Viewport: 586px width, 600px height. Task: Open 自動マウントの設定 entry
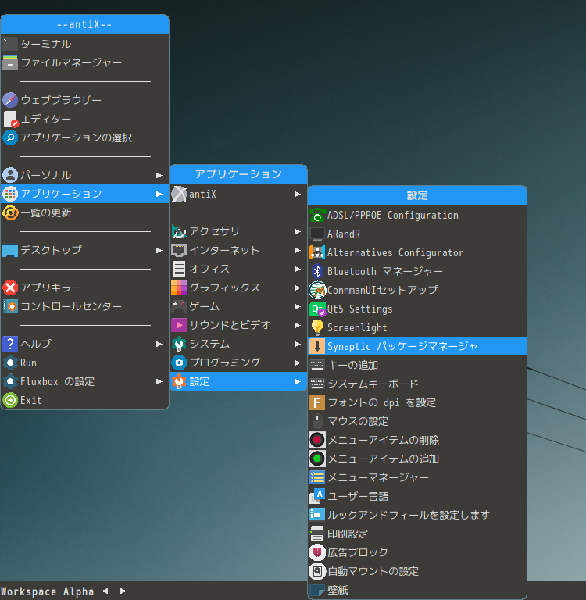[417, 571]
